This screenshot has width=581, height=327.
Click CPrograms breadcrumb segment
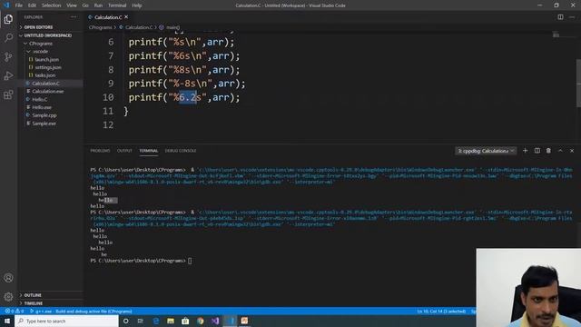tap(100, 27)
